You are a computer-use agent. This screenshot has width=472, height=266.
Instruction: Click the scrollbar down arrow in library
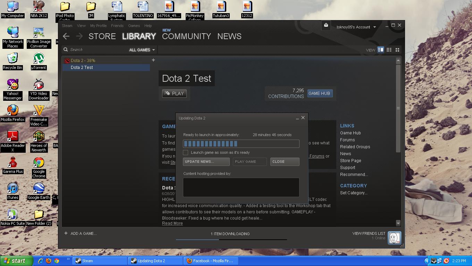tap(398, 223)
